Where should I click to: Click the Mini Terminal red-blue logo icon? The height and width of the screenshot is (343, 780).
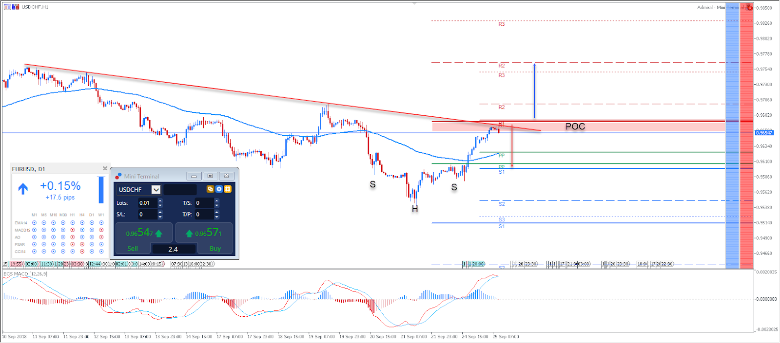118,176
